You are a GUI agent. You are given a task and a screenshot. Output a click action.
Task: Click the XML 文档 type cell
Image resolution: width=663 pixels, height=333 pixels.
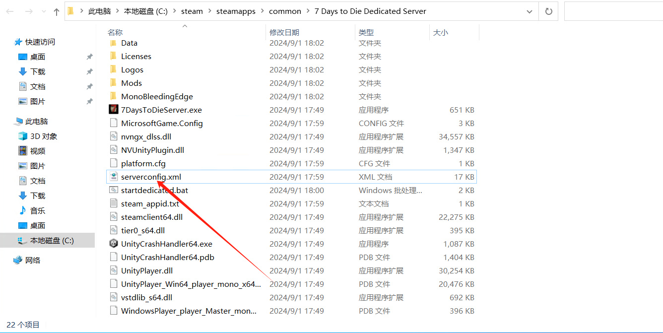375,177
